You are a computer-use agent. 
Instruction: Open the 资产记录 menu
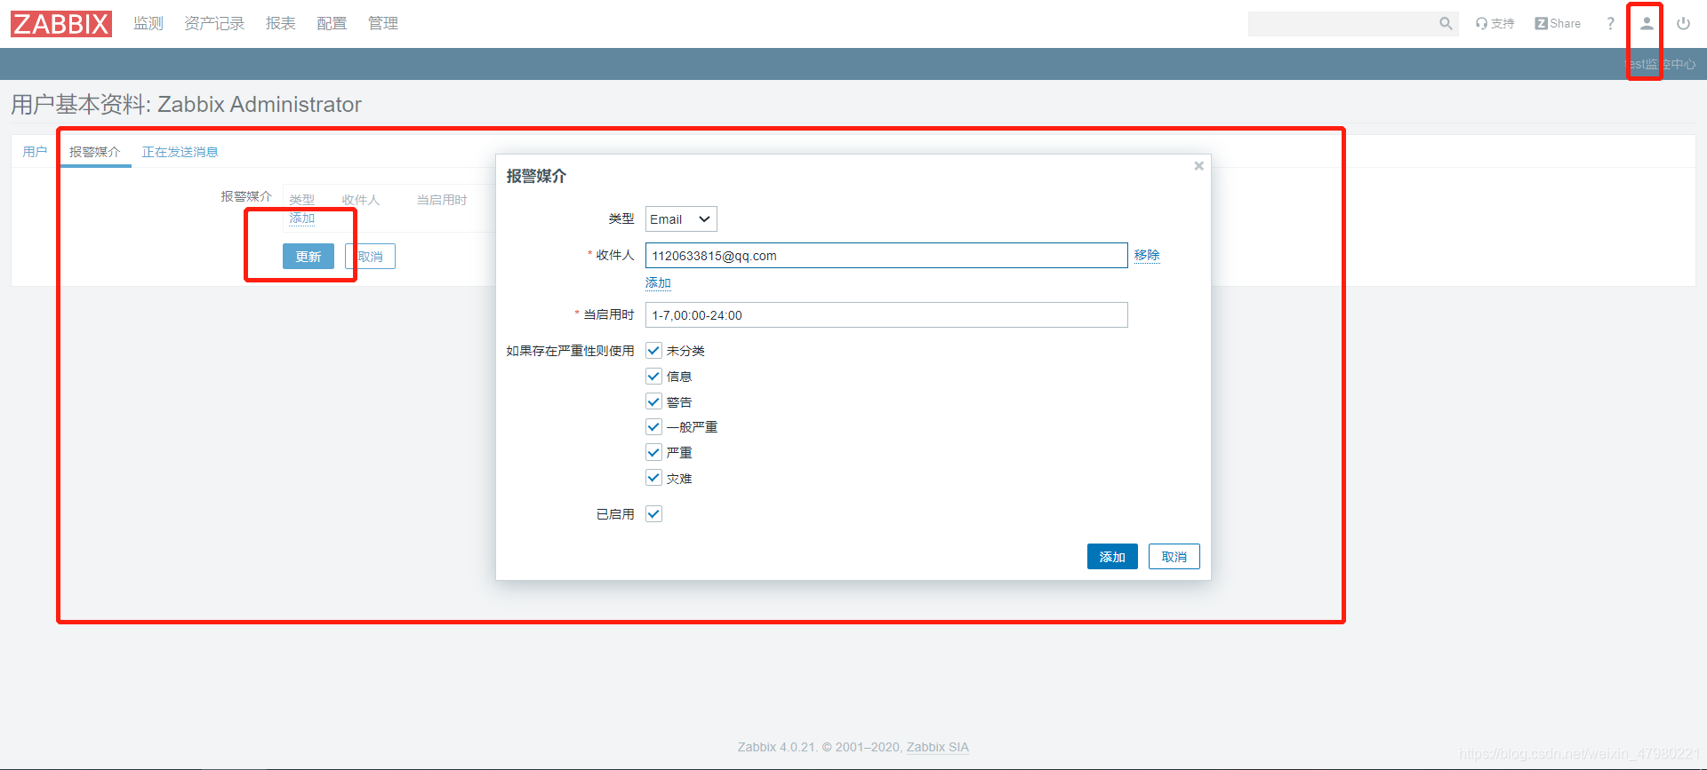tap(214, 23)
